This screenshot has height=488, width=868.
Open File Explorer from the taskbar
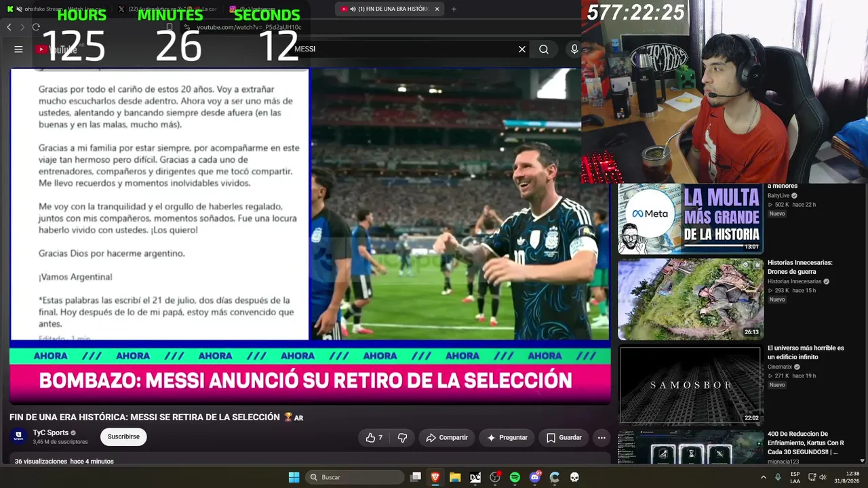[x=455, y=477]
